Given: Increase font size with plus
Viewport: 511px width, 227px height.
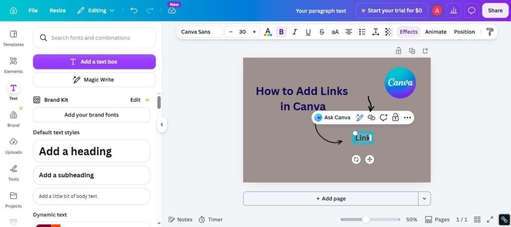Looking at the screenshot, I should 254,32.
